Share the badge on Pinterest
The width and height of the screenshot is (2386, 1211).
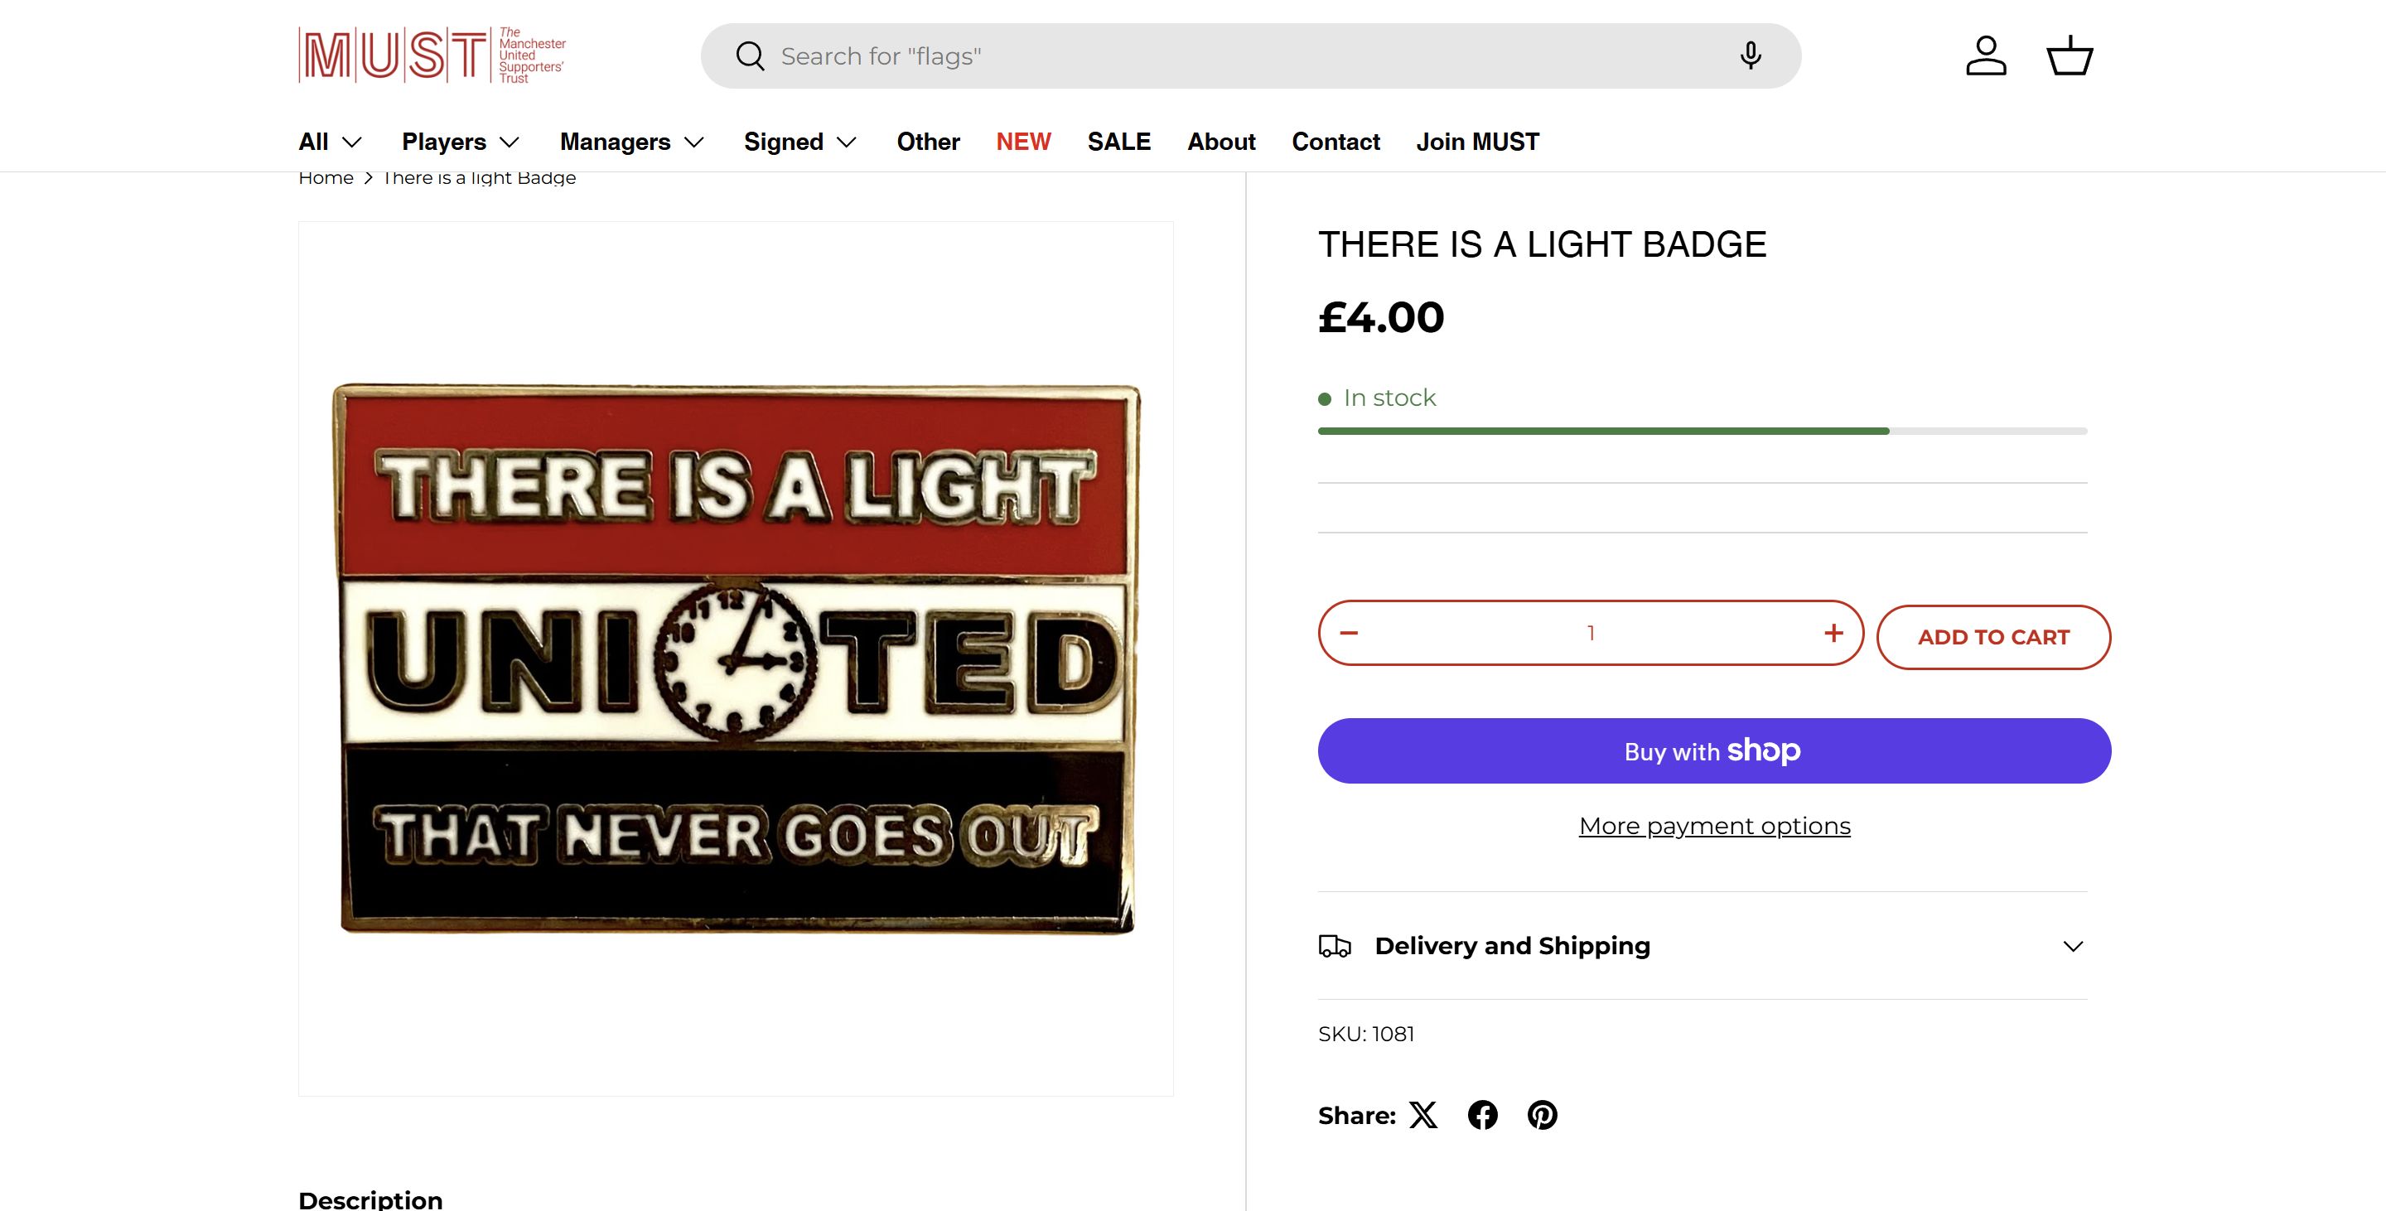[1542, 1115]
